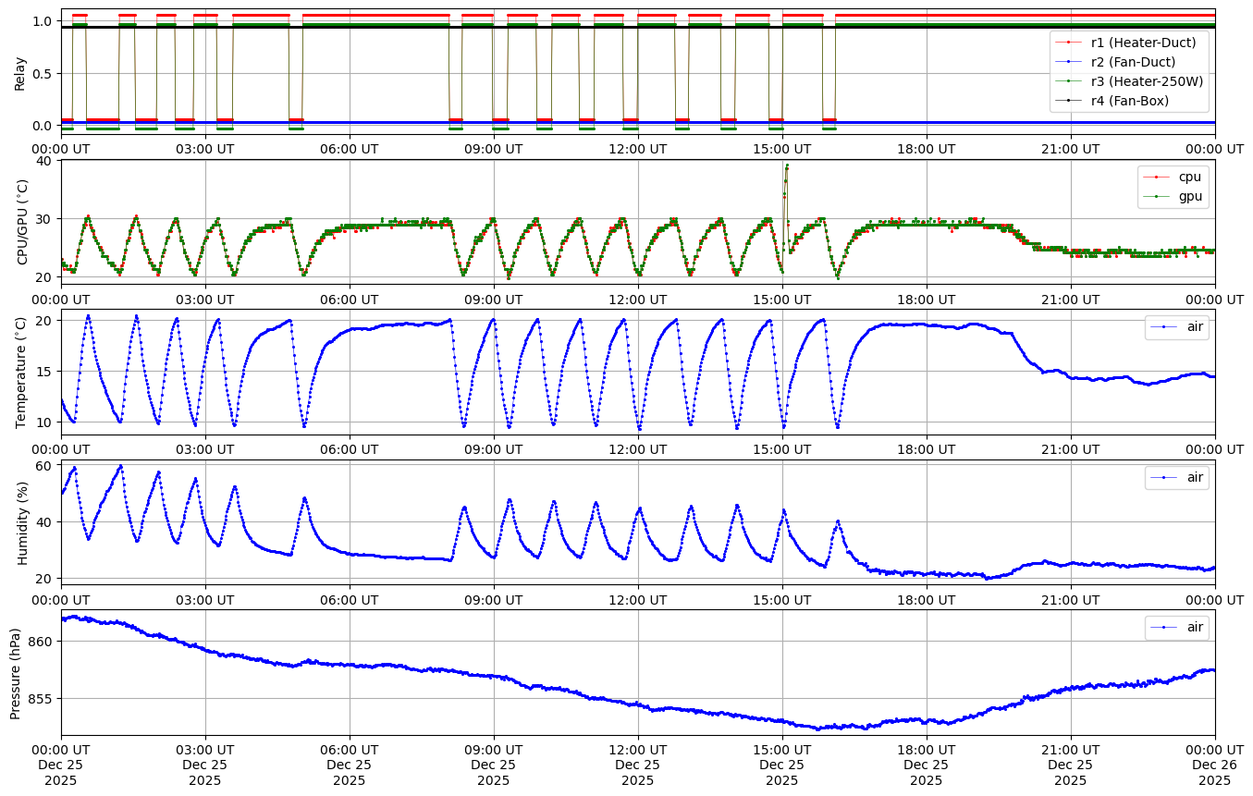
Task: Click the red r1 (Heater-Duct) legend marker
Action: point(1068,43)
